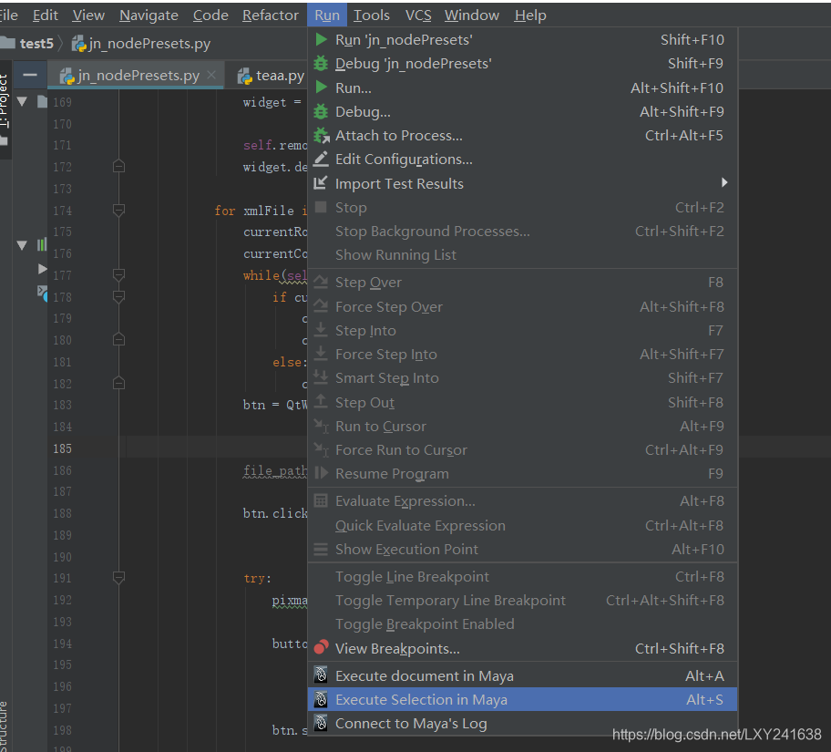Click the Force Run to Cursor icon
Image resolution: width=831 pixels, height=752 pixels.
point(321,449)
